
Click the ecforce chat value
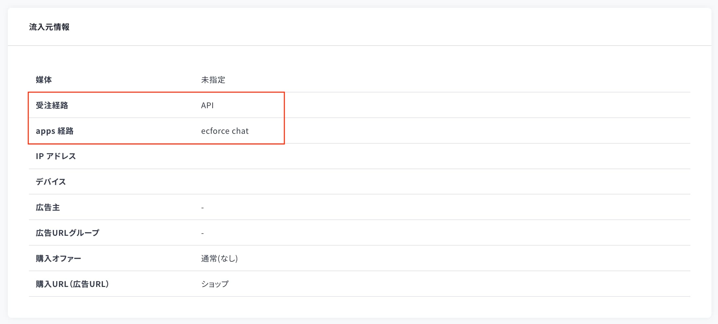[225, 131]
